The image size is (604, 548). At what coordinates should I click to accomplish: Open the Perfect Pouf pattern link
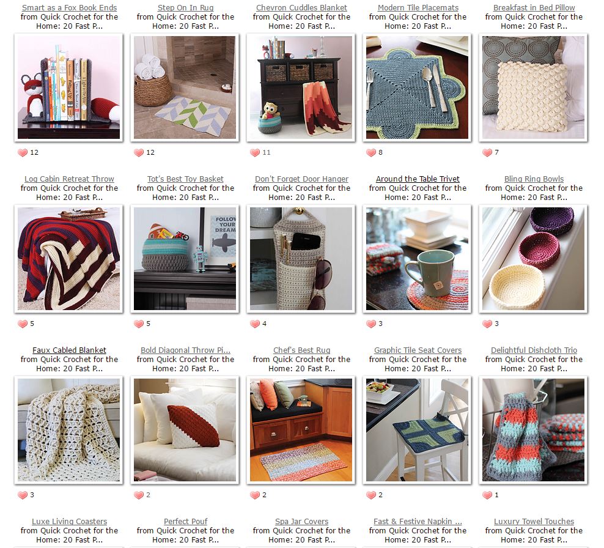tap(185, 521)
